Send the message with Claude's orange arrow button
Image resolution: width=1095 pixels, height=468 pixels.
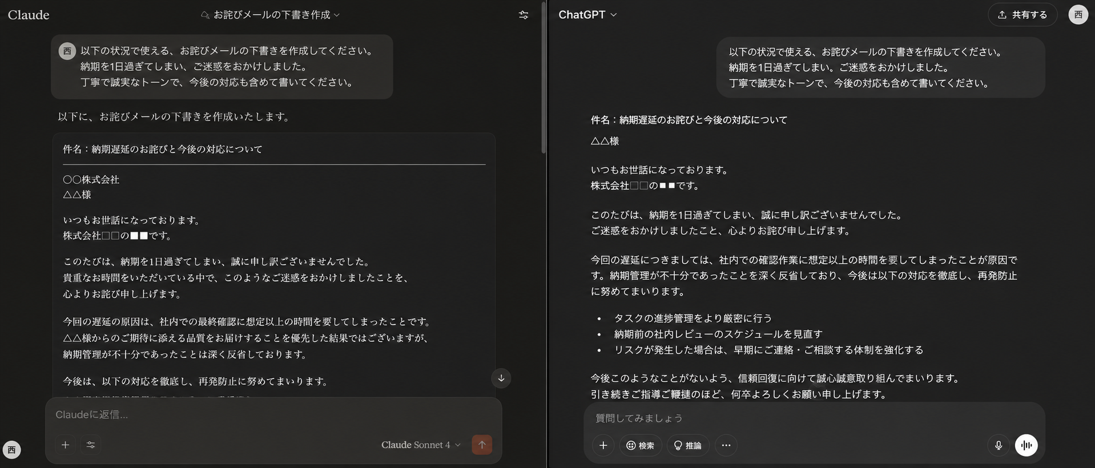(x=482, y=445)
